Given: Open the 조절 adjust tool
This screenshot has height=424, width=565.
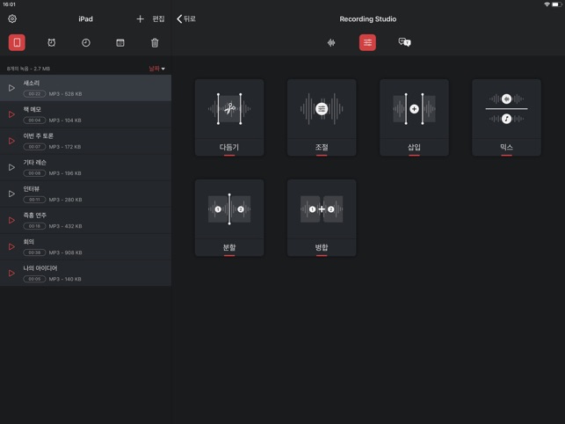Looking at the screenshot, I should click(x=322, y=117).
